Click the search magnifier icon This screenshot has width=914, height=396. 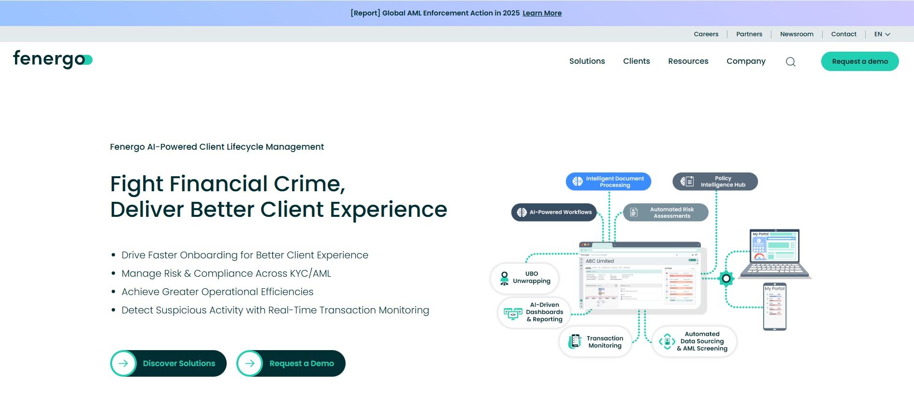(790, 62)
